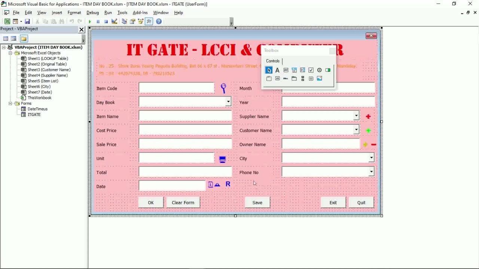Click the Cost Price text field
479x269 pixels.
(185, 130)
